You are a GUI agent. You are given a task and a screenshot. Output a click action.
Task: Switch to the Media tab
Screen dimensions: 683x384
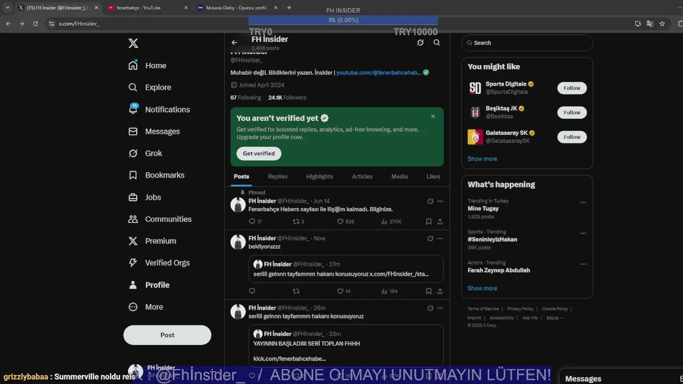click(x=399, y=177)
